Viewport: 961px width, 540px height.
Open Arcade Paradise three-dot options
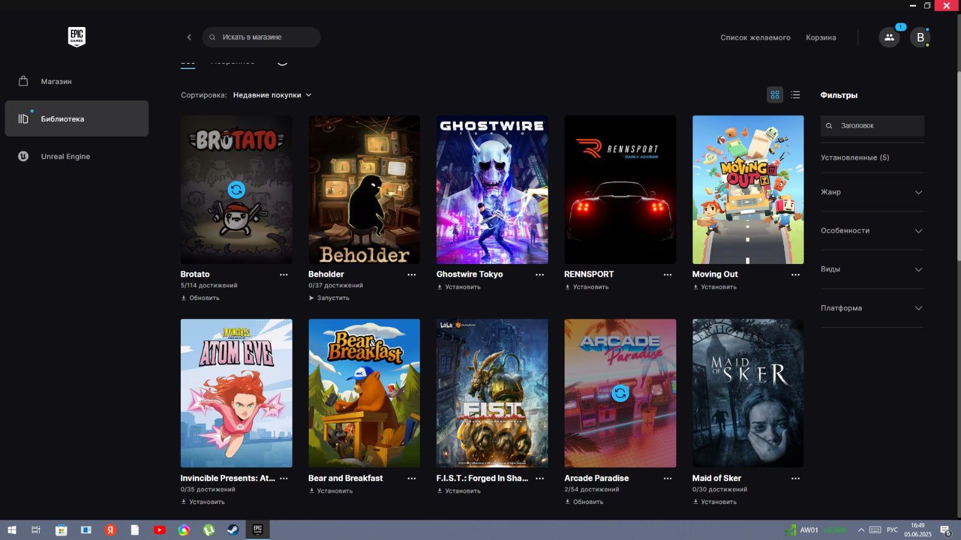tap(667, 478)
